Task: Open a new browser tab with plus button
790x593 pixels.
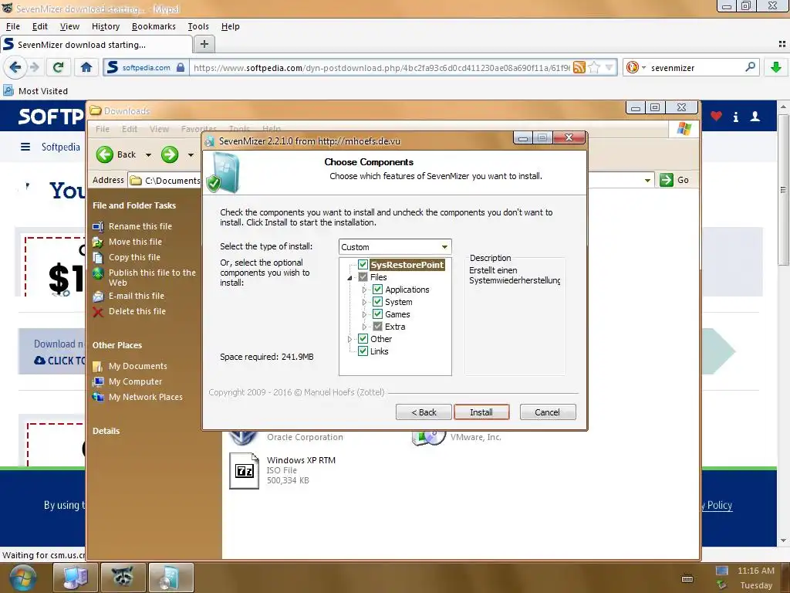Action: point(204,44)
